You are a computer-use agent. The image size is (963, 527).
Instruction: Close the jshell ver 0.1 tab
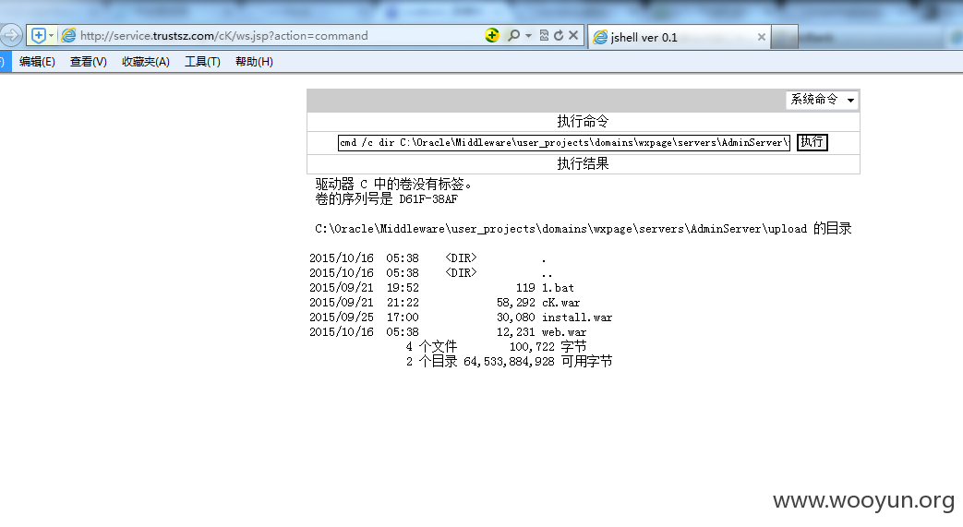(x=762, y=37)
